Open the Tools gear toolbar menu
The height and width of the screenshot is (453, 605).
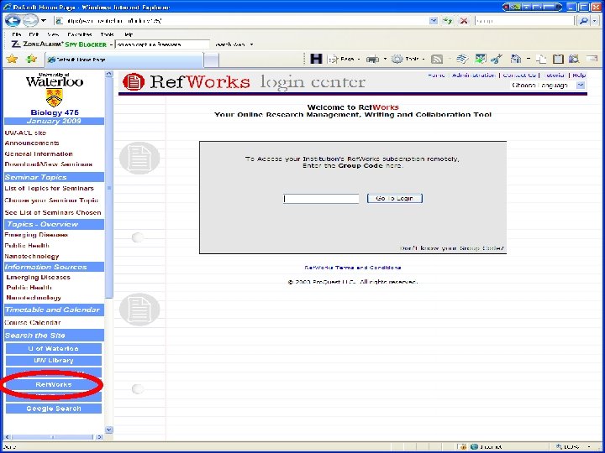[408, 59]
